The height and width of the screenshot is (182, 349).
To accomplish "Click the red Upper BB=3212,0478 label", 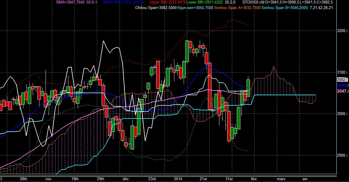I will pyautogui.click(x=168, y=2).
